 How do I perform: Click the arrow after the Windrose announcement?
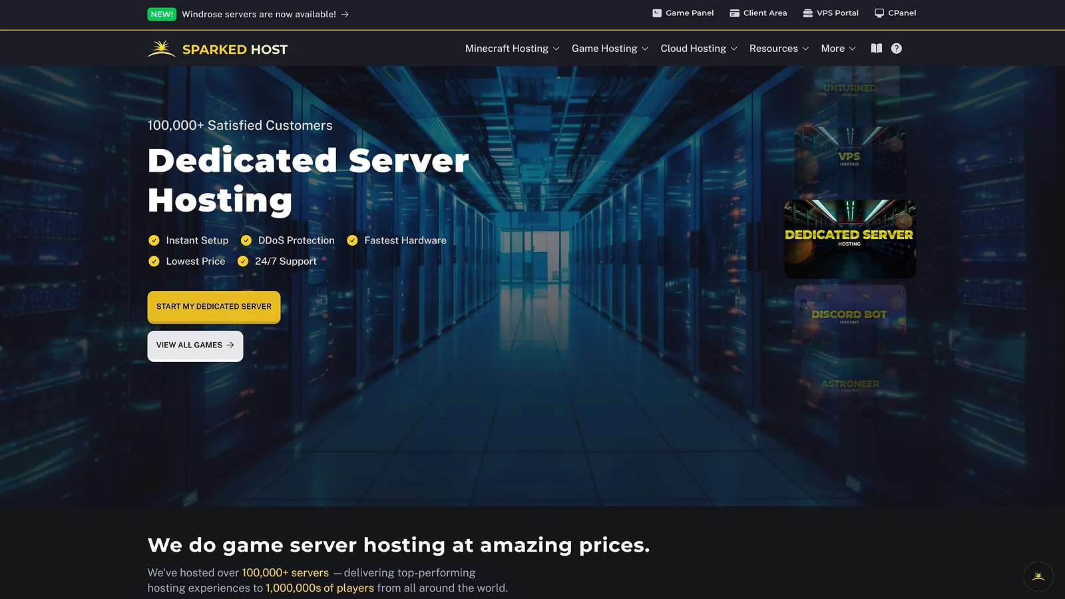click(345, 14)
